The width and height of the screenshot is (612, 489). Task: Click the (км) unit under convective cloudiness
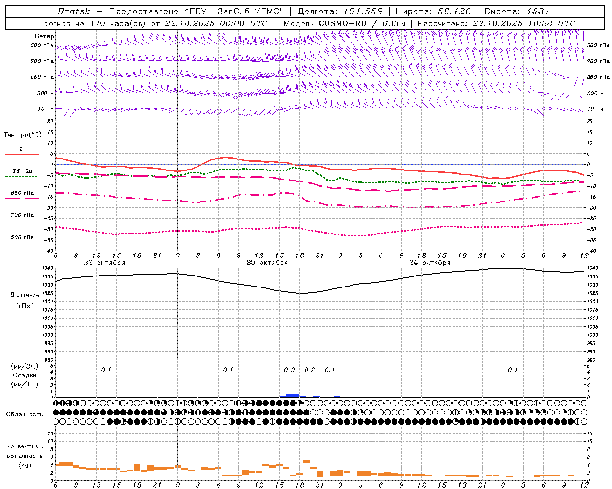[x=25, y=465]
